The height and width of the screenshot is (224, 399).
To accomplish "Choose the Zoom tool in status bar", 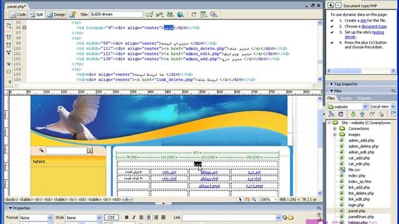I will coord(254,200).
